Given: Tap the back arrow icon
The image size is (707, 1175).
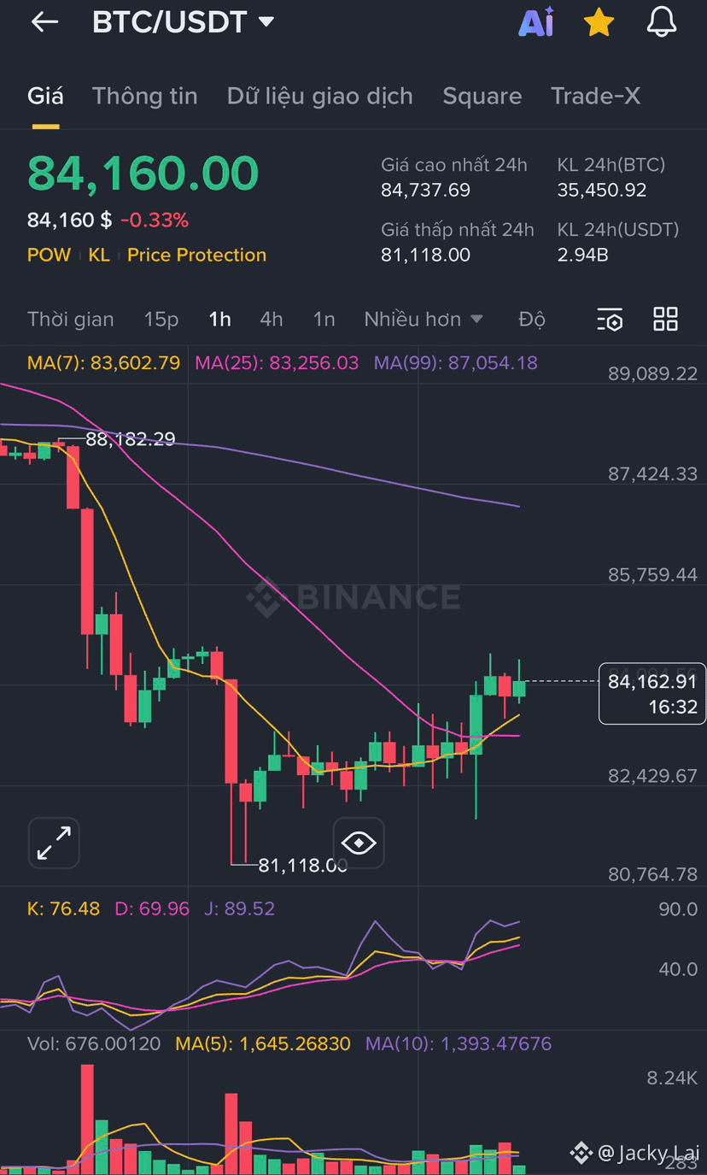Looking at the screenshot, I should click(44, 23).
